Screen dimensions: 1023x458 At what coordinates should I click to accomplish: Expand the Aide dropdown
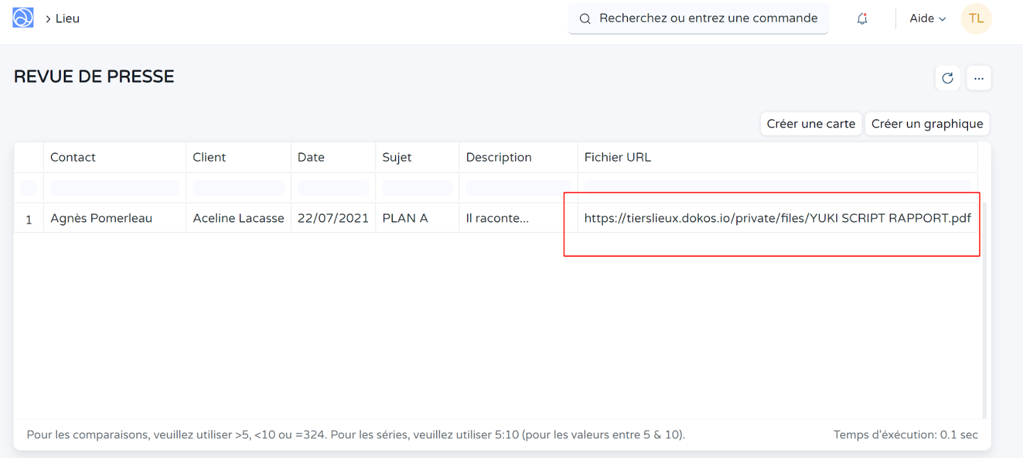point(927,19)
